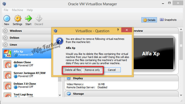Click the Debian 7.0 Clone swirl icon
Viewport: 185px width, 104px height.
point(7,86)
